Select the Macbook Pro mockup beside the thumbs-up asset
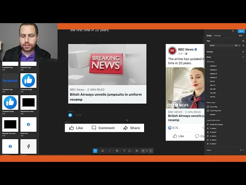This screenshot has width=246, height=185. [28, 103]
